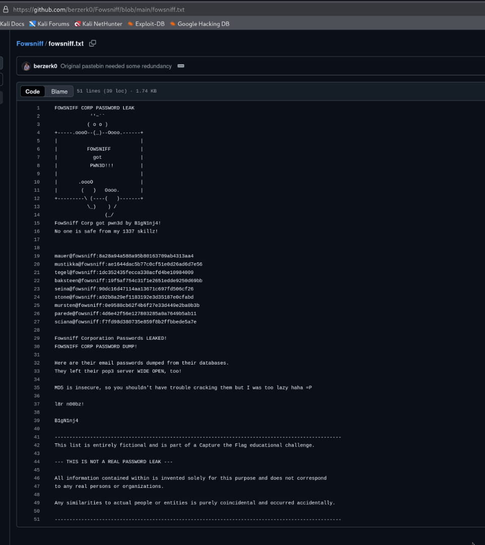Image resolution: width=485 pixels, height=545 pixels.
Task: Click the berzerk0 avatar image
Action: [x=27, y=66]
